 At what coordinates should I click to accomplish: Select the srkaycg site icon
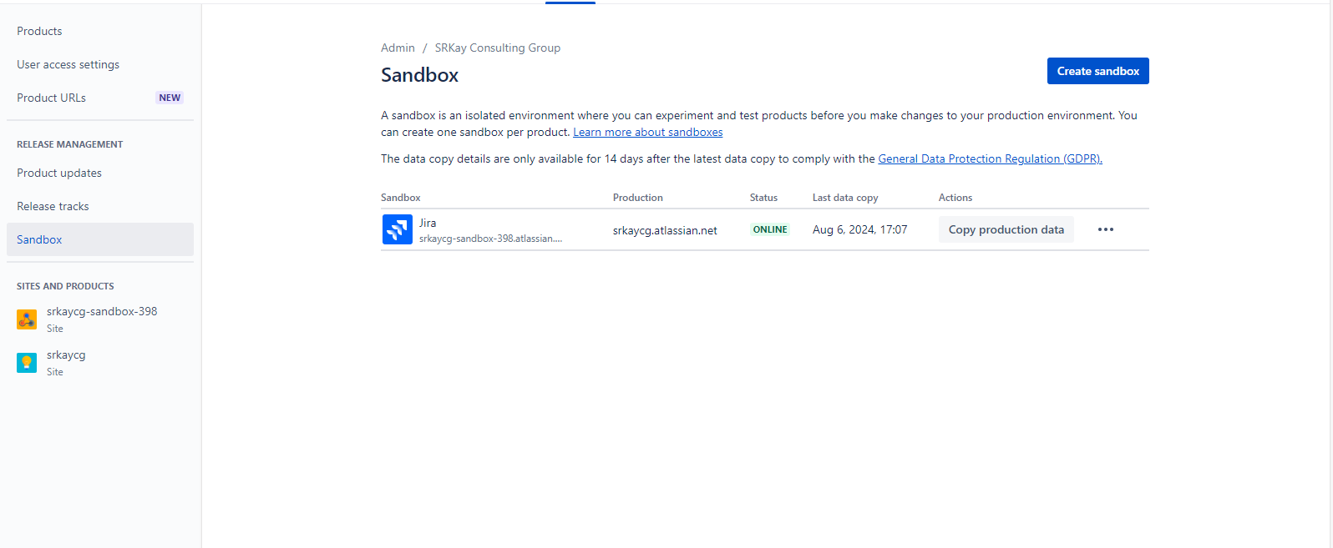[26, 362]
